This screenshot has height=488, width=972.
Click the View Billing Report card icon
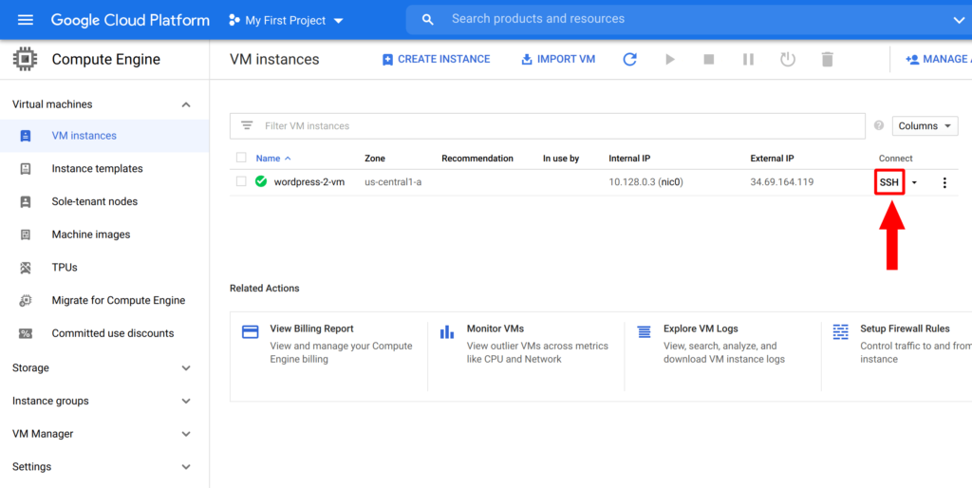click(251, 331)
